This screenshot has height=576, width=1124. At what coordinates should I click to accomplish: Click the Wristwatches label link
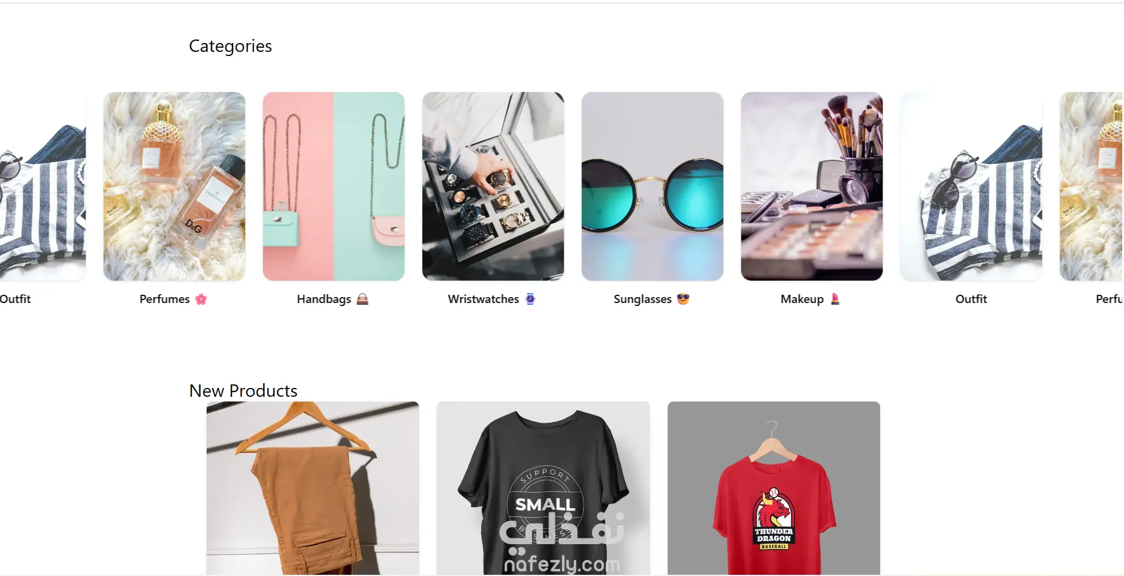[x=483, y=299]
